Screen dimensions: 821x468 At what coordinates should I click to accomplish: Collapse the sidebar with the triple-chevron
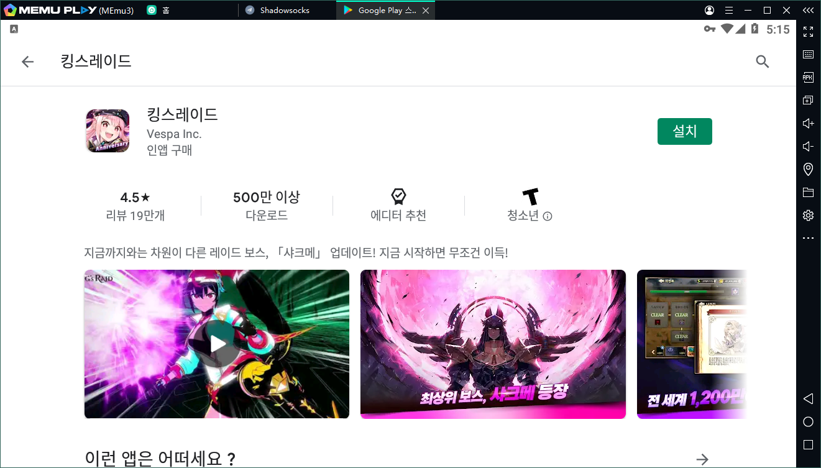click(x=807, y=10)
